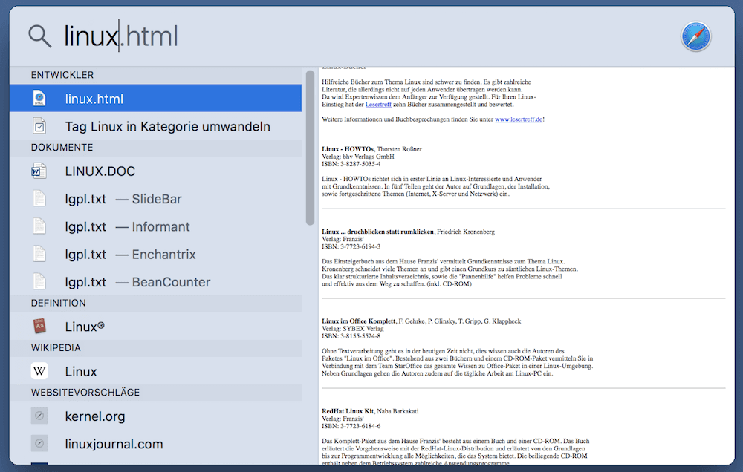The image size is (743, 472).
Task: Choose Tag Linux in Kategorie umwandeln
Action: click(x=155, y=126)
